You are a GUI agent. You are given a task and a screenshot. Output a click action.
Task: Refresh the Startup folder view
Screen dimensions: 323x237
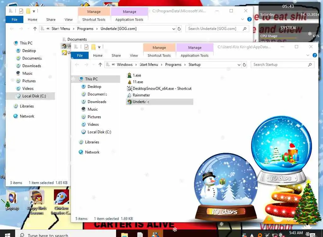244,65
